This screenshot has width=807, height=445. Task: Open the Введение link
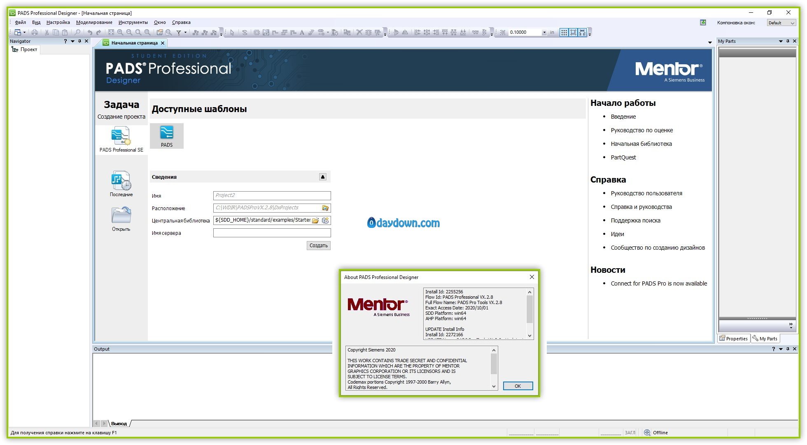click(623, 117)
